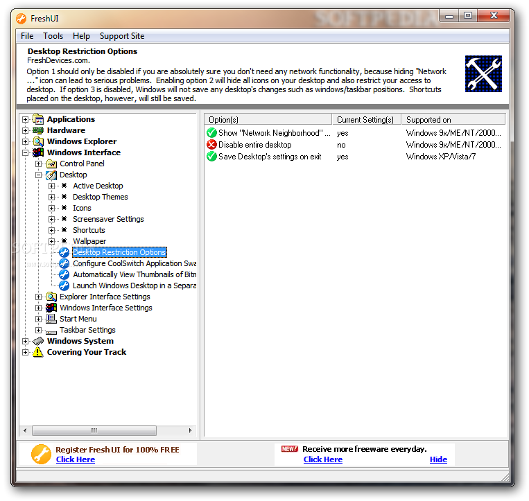Screen dimensions: 529x501
Task: Click the tree horizontal scrollbar thumb
Action: pos(94,430)
